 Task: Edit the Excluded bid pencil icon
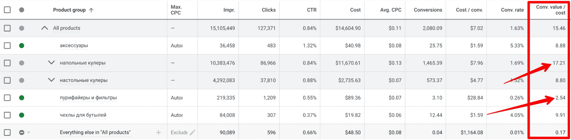point(193,133)
